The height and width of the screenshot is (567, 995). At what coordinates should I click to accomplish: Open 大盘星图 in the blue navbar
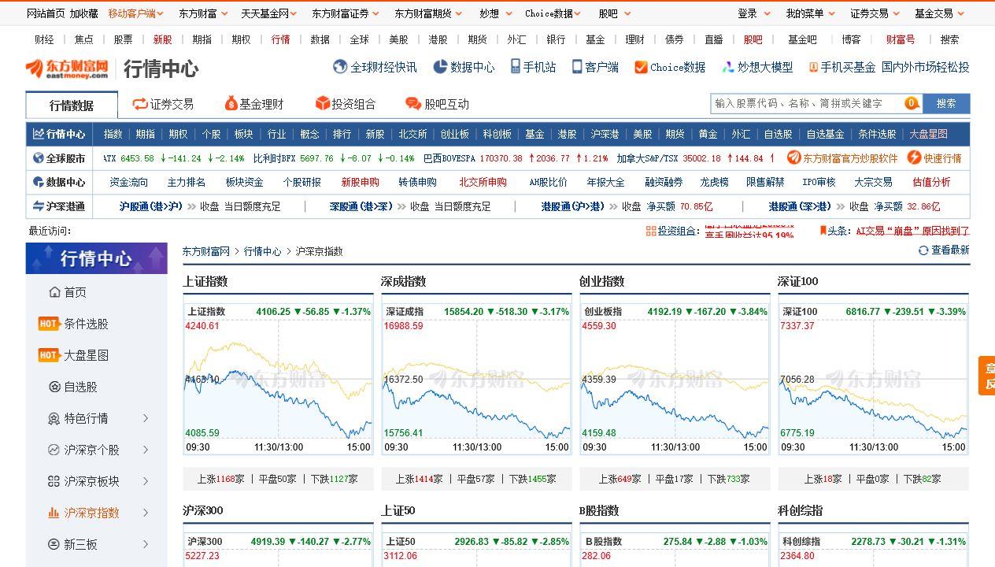click(x=929, y=134)
